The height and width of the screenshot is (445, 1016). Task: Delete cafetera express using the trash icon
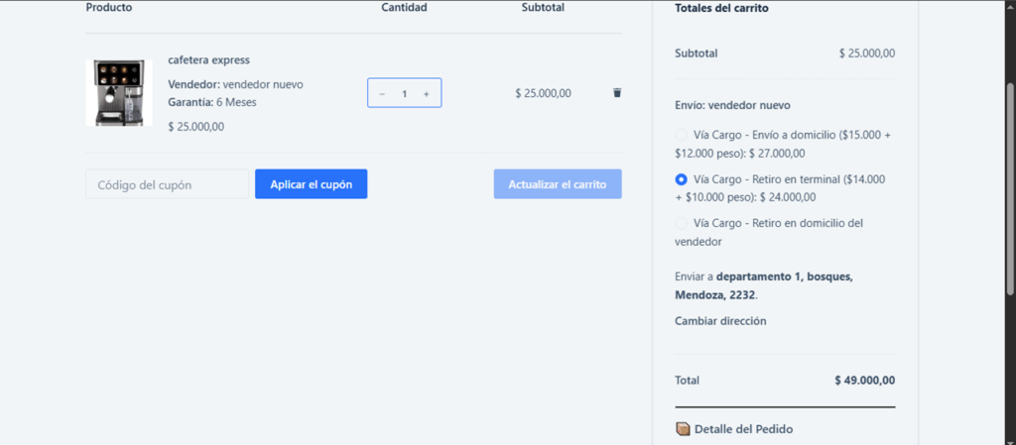(x=617, y=93)
